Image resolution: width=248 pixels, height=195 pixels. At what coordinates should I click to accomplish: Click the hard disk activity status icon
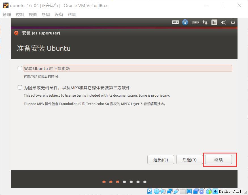(x=150, y=191)
